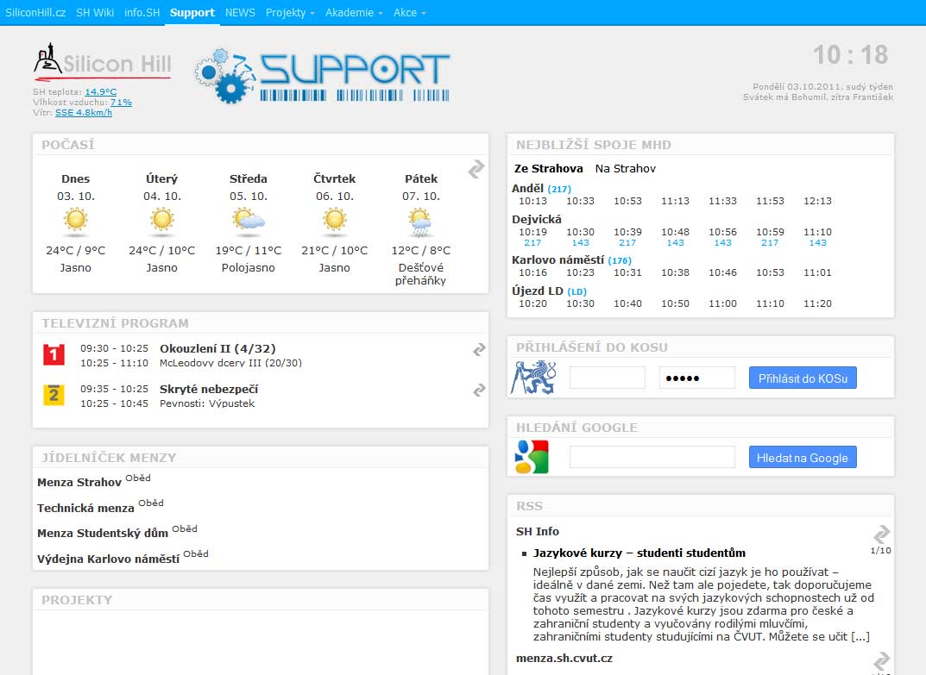Click the Újezd LD line link
Screen dimensions: 926x675
point(577,291)
